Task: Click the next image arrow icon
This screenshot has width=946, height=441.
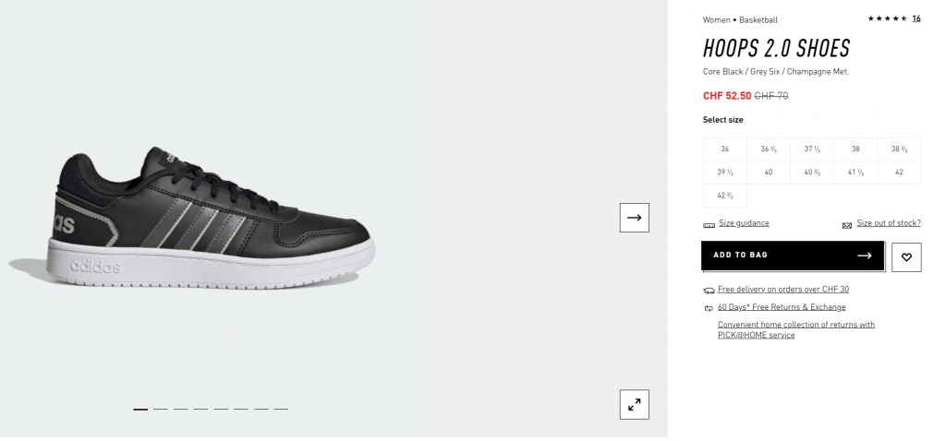Action: pyautogui.click(x=634, y=218)
